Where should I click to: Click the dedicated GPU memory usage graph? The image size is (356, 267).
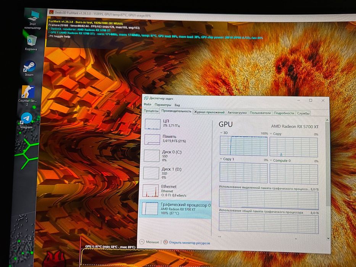tap(269, 199)
